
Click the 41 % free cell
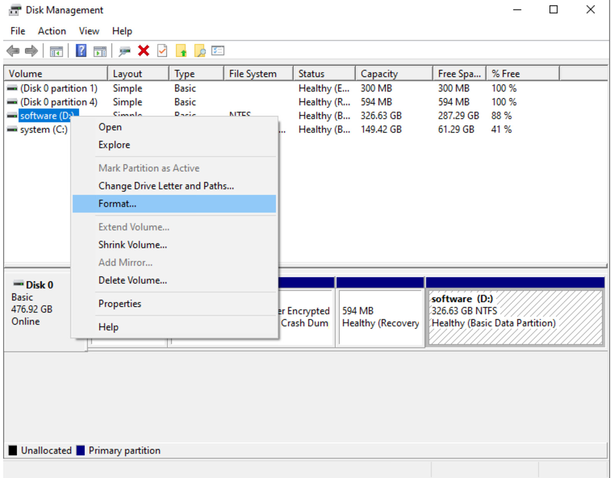pos(501,129)
